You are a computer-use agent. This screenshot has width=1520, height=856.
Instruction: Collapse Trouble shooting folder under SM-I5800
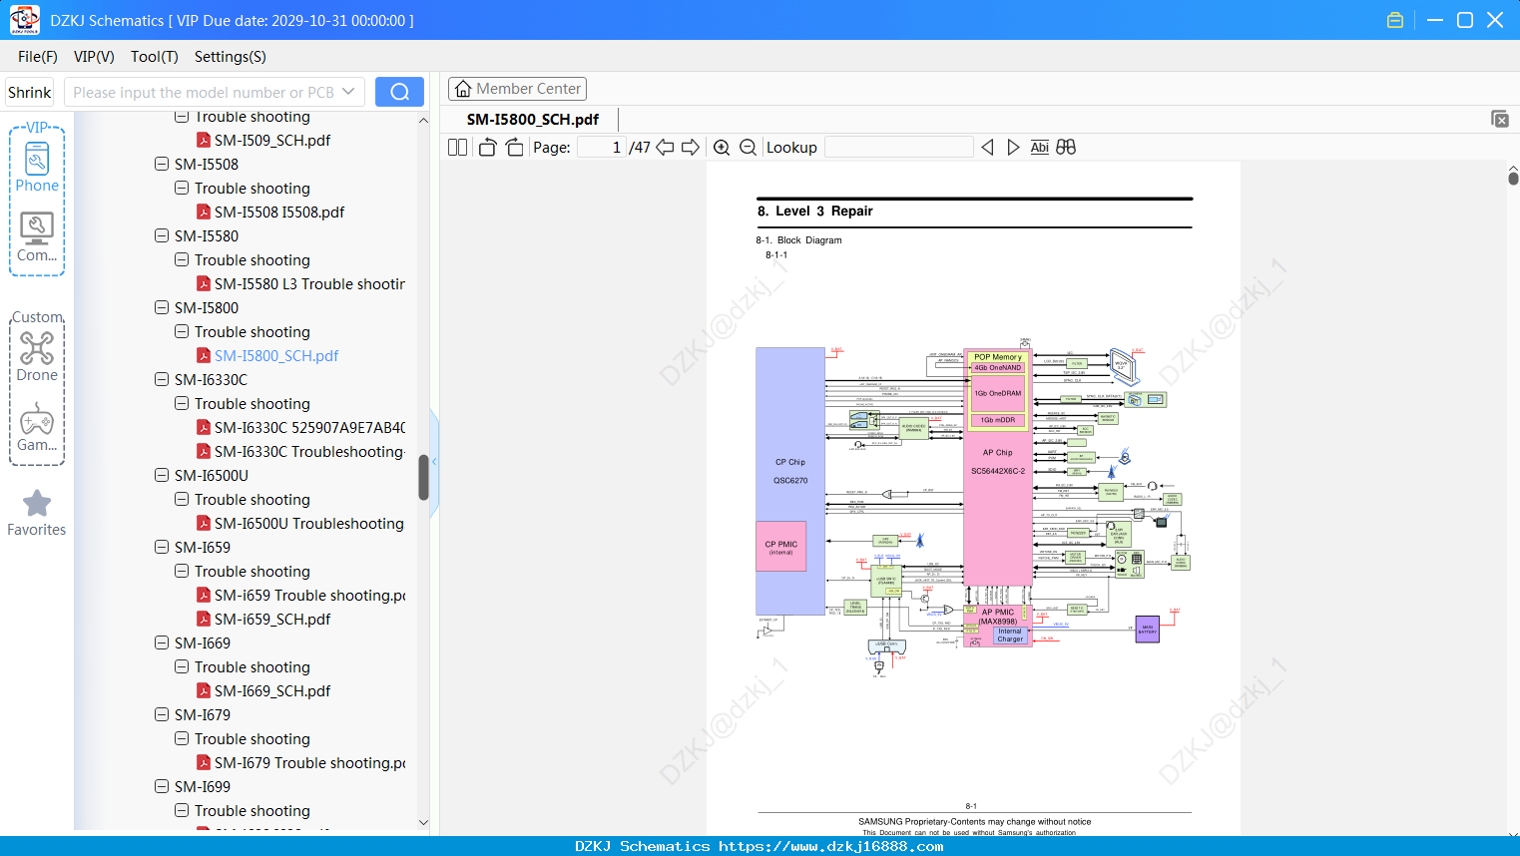pyautogui.click(x=182, y=331)
